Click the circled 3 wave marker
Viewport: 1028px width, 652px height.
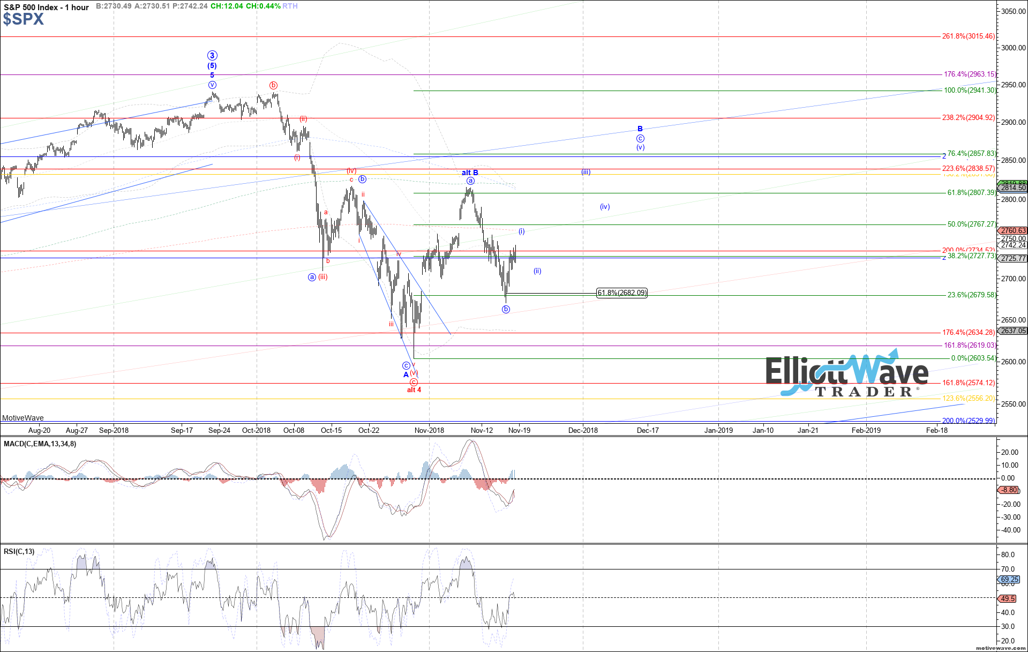tap(212, 56)
